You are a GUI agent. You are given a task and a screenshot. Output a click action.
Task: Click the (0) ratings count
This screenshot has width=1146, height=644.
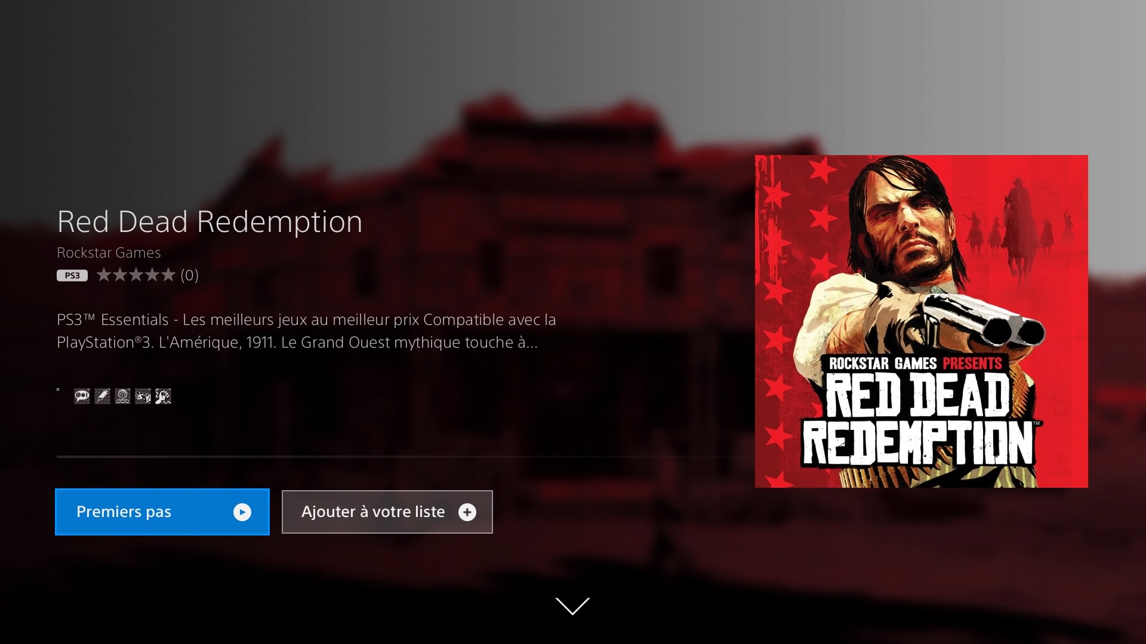(x=190, y=275)
